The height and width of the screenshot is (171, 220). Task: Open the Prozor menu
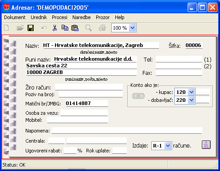tap(103, 17)
